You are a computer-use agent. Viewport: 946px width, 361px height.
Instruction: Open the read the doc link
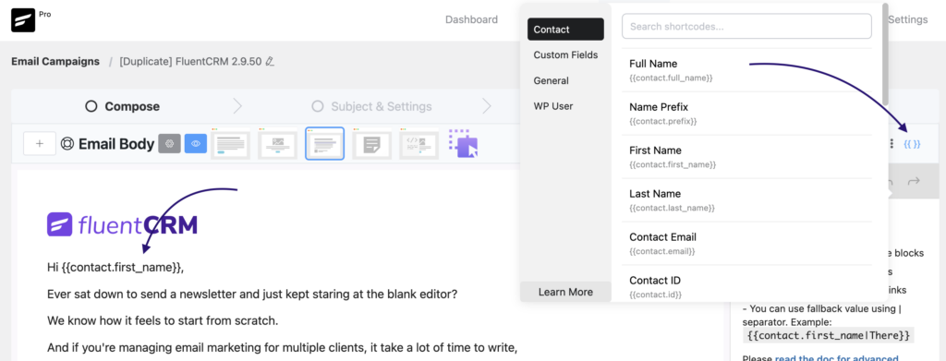click(836, 357)
